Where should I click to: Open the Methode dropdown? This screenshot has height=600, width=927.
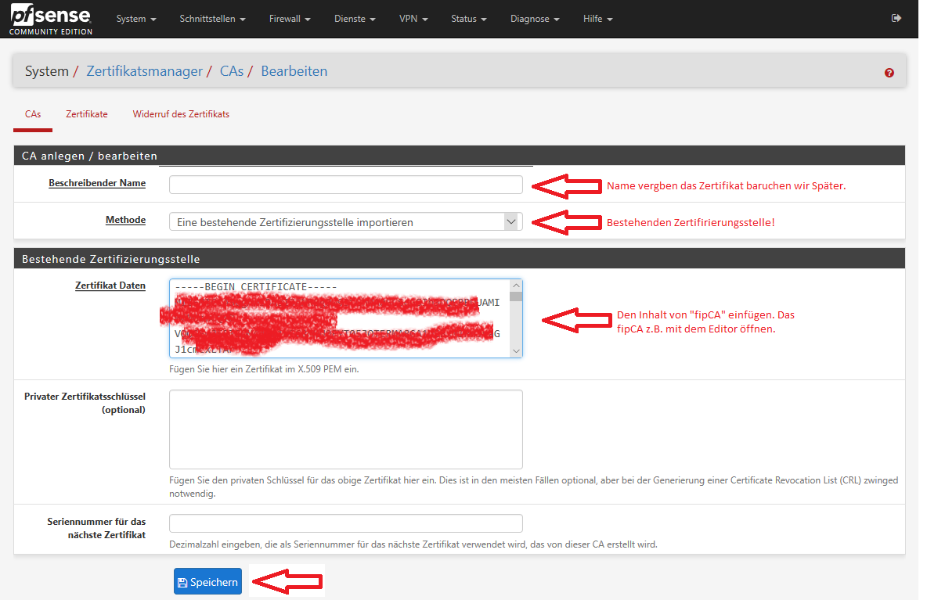345,222
